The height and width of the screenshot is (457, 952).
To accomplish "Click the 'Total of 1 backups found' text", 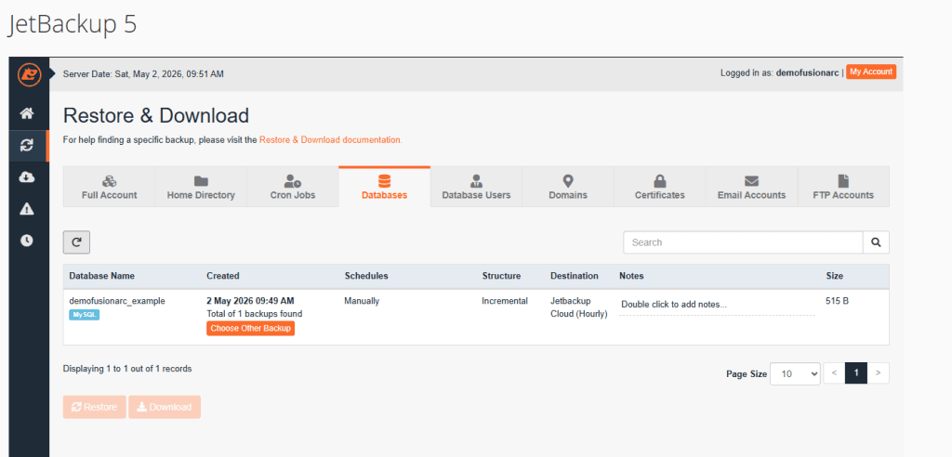I will [x=255, y=314].
